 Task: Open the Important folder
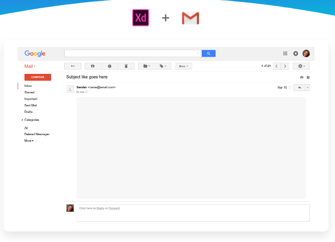[x=31, y=99]
